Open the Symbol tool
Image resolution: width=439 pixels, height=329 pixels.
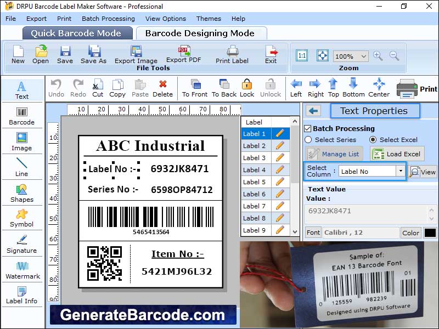[22, 218]
